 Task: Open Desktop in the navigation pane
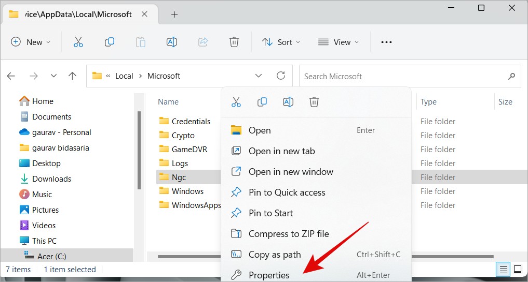(x=40, y=163)
